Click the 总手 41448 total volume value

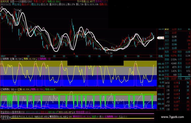coord(171,63)
